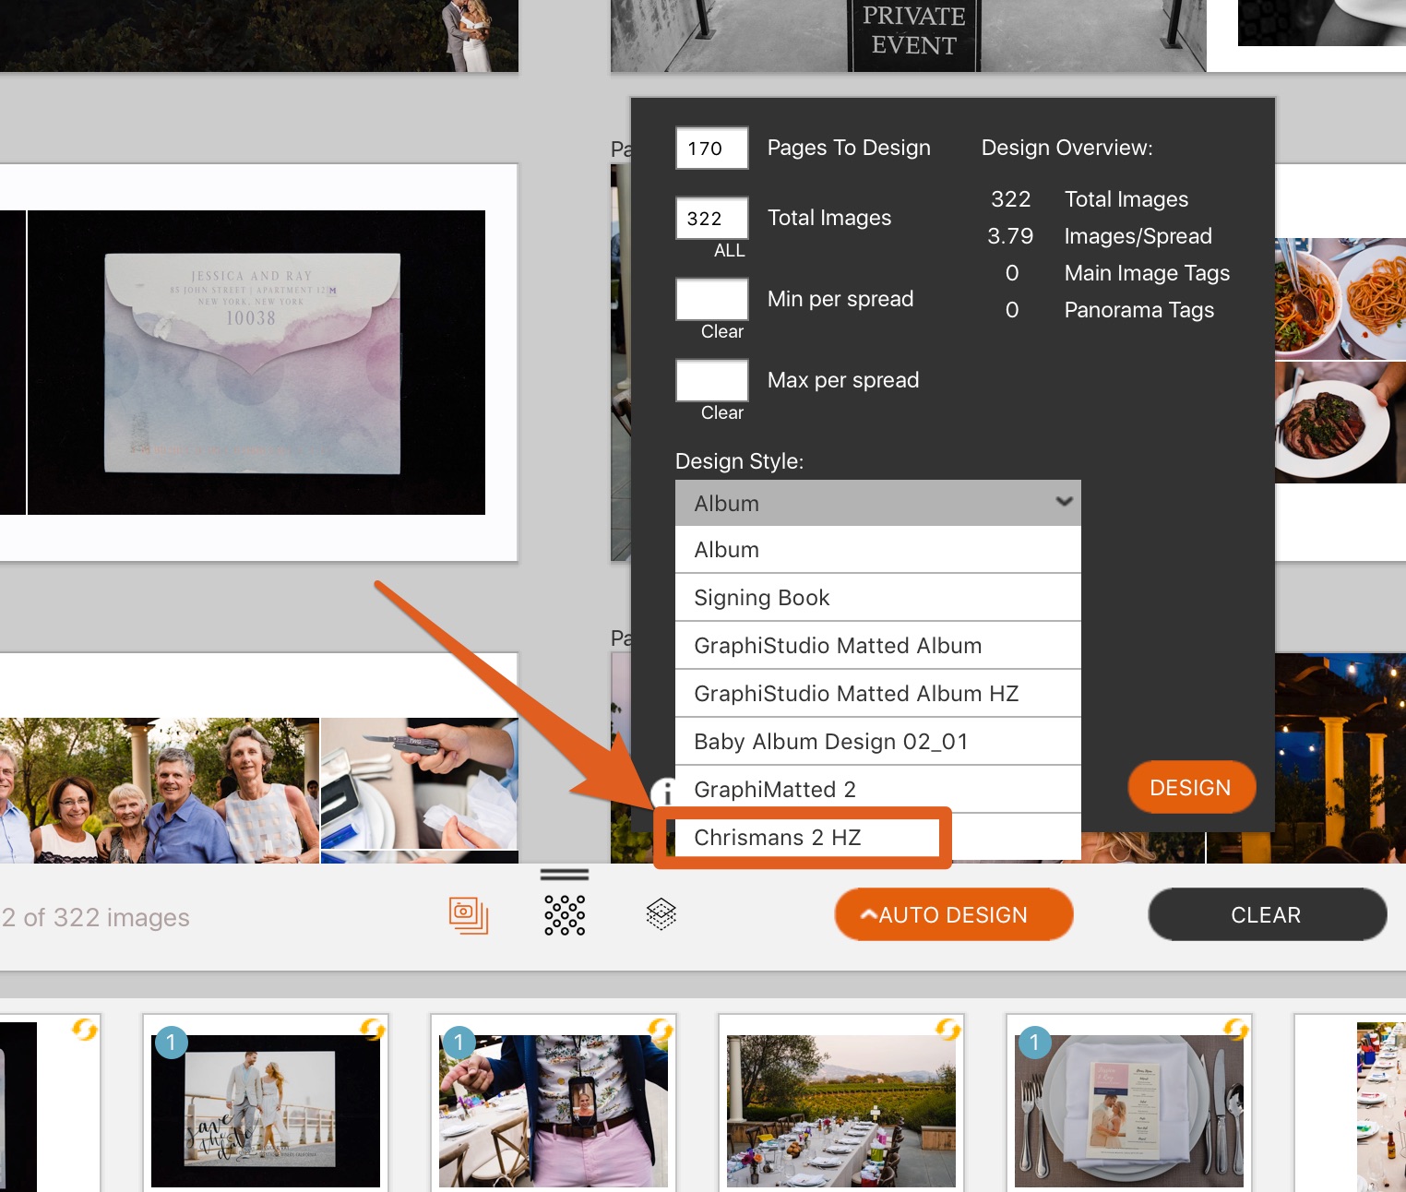Screen dimensions: 1406x1192
Task: Click Clear under Min per spread
Action: click(721, 332)
